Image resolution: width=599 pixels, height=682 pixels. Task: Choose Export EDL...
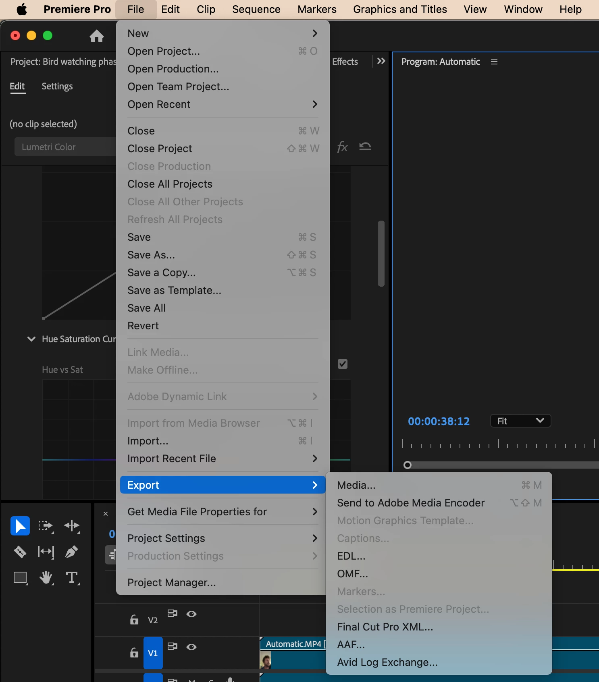pyautogui.click(x=439, y=556)
